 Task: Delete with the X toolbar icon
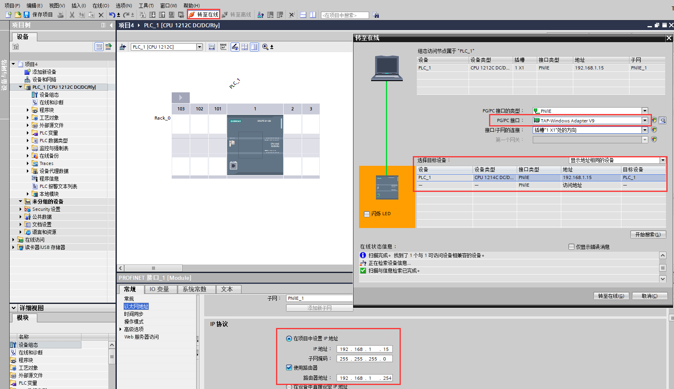pyautogui.click(x=101, y=15)
